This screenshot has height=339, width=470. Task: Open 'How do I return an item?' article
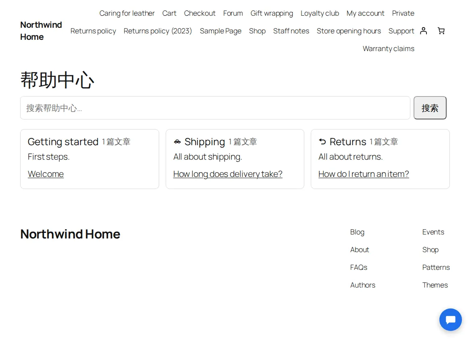point(364,174)
